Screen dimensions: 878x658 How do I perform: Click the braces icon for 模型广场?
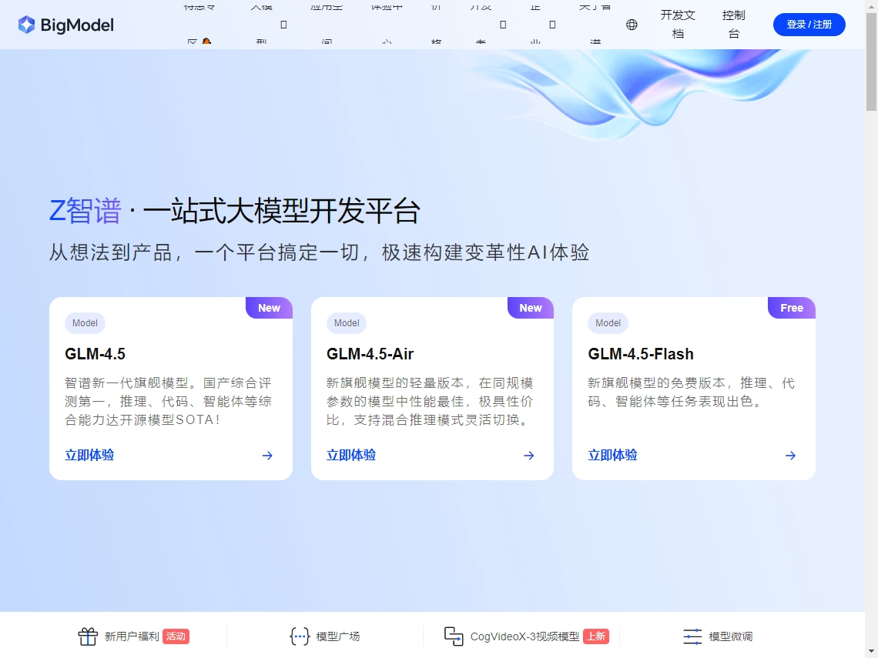point(299,636)
